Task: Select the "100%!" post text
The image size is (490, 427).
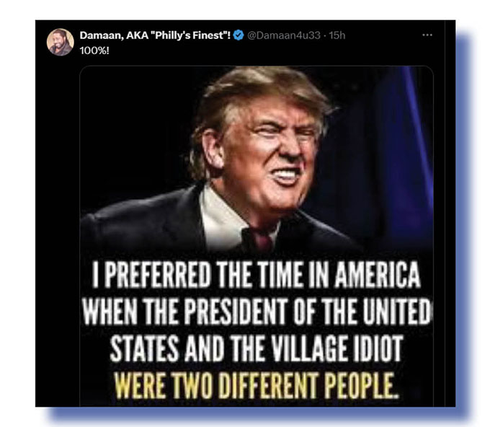Action: click(x=94, y=50)
